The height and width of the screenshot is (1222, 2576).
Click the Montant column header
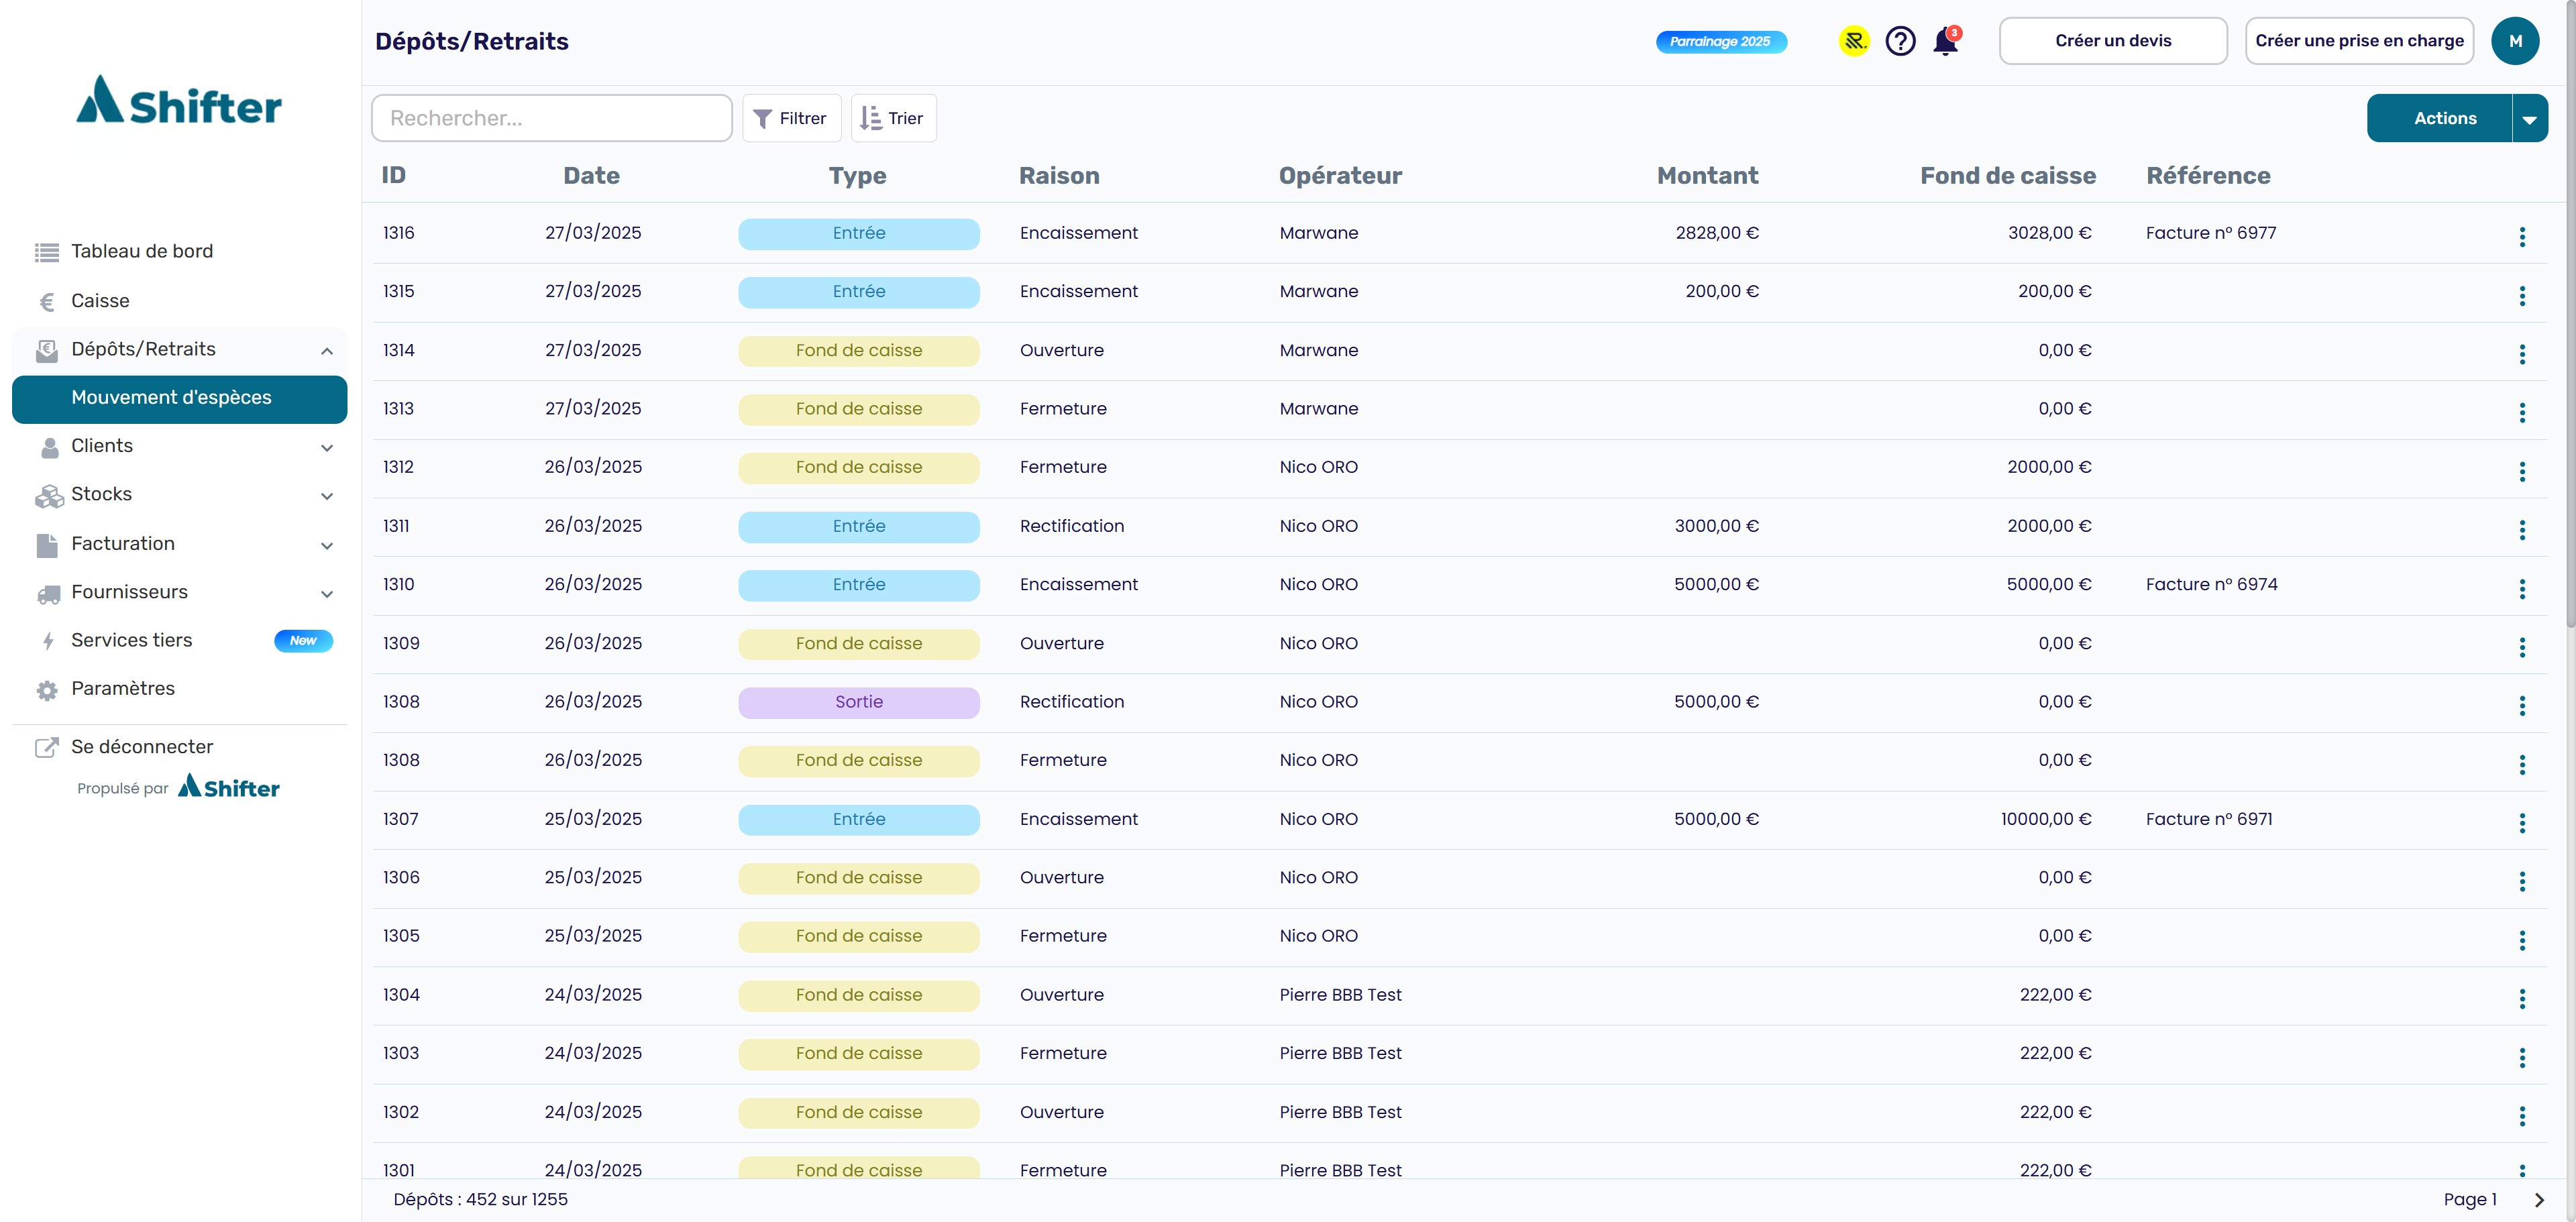(1707, 176)
